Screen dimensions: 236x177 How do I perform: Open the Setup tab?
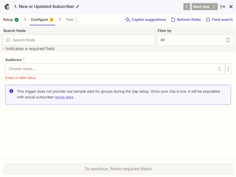11,20
